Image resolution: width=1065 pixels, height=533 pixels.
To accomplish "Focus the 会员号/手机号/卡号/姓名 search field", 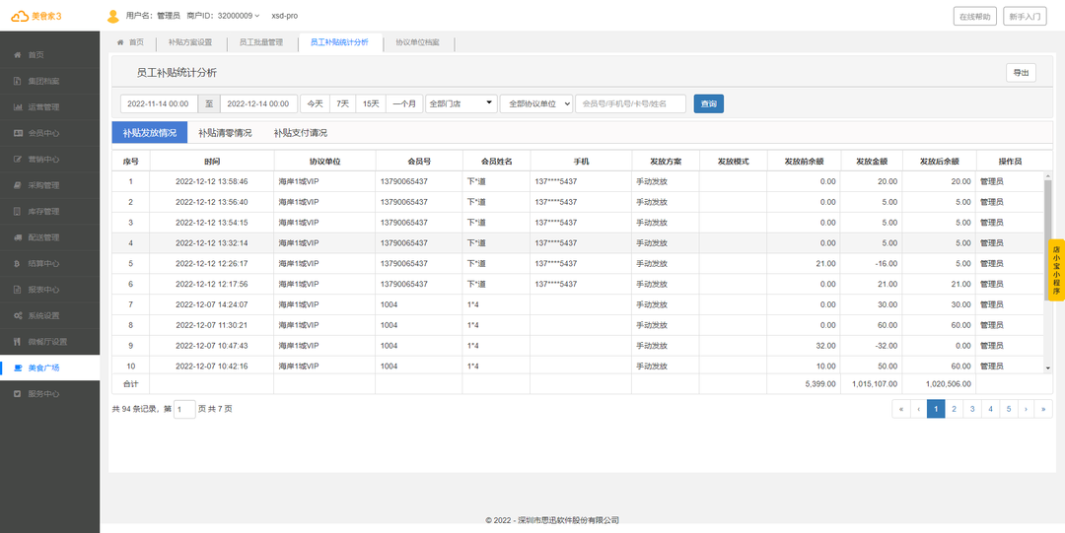I will [x=630, y=103].
